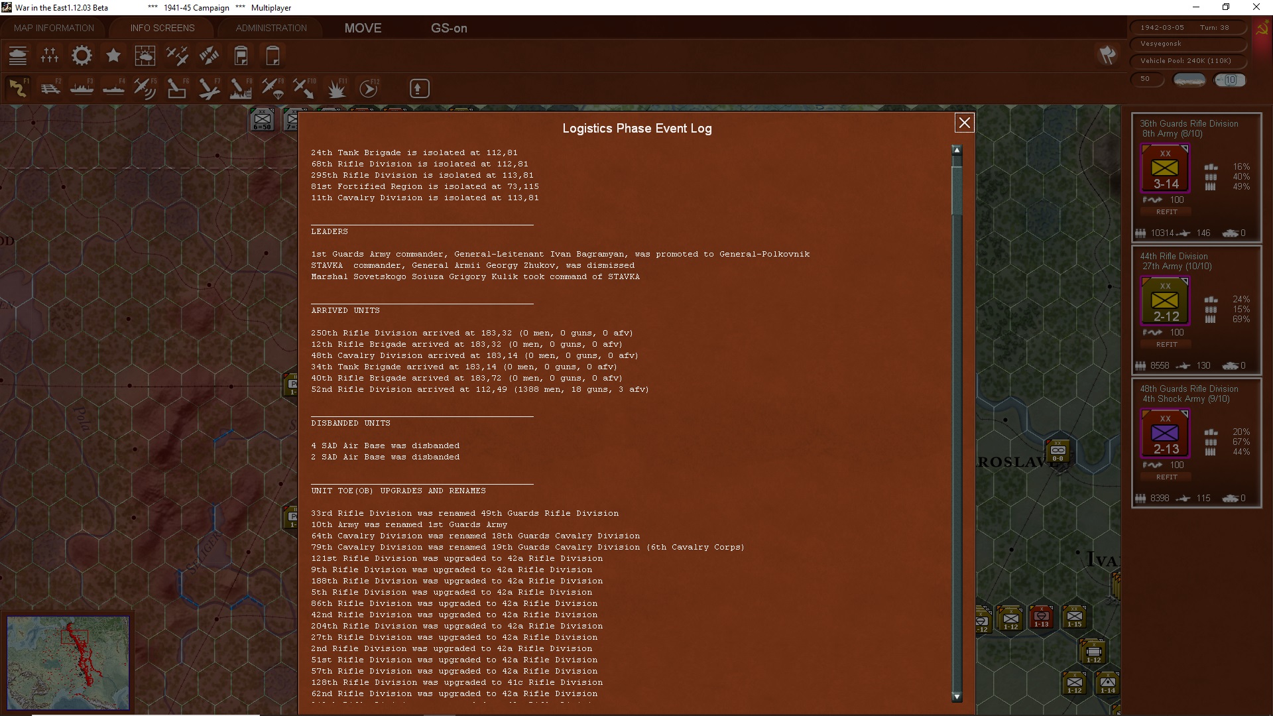Switch to the ADMINISTRATION tab

tap(271, 28)
